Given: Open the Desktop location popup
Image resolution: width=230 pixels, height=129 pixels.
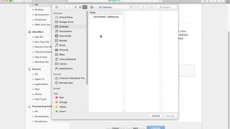Looking at the screenshot, I should point(115,7).
